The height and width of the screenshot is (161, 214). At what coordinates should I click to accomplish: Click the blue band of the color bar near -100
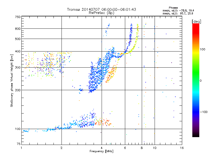[x=196, y=112]
